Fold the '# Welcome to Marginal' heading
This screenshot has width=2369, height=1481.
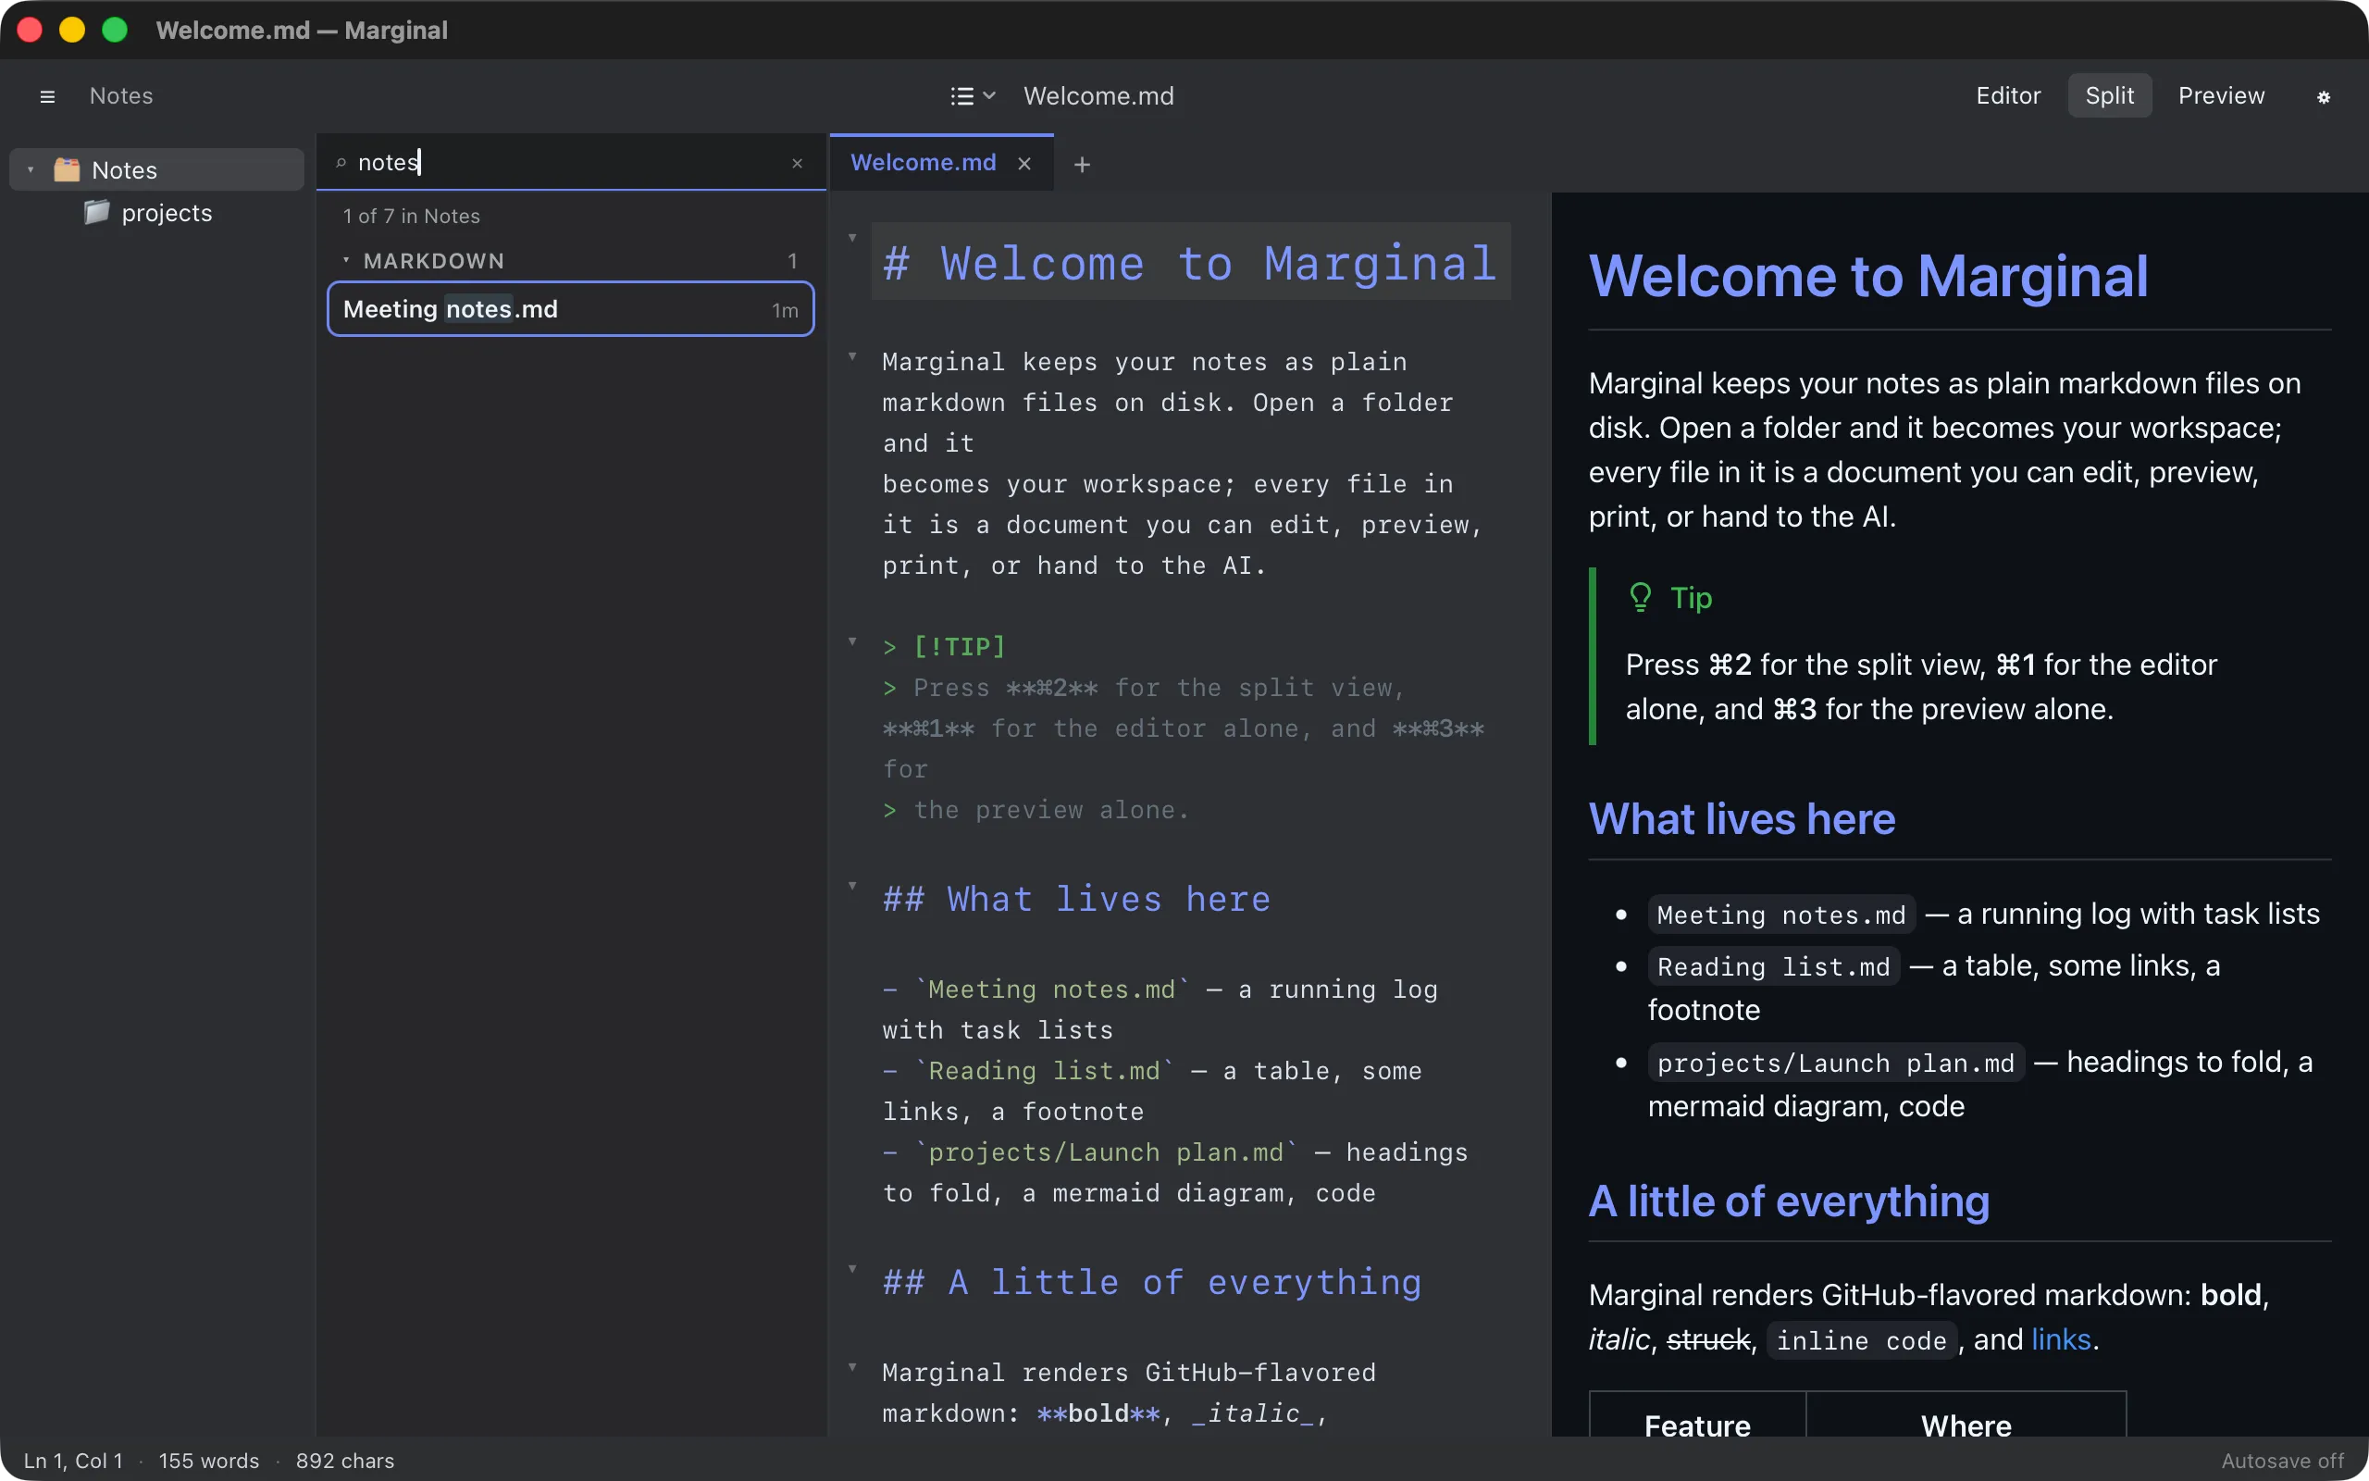point(851,238)
